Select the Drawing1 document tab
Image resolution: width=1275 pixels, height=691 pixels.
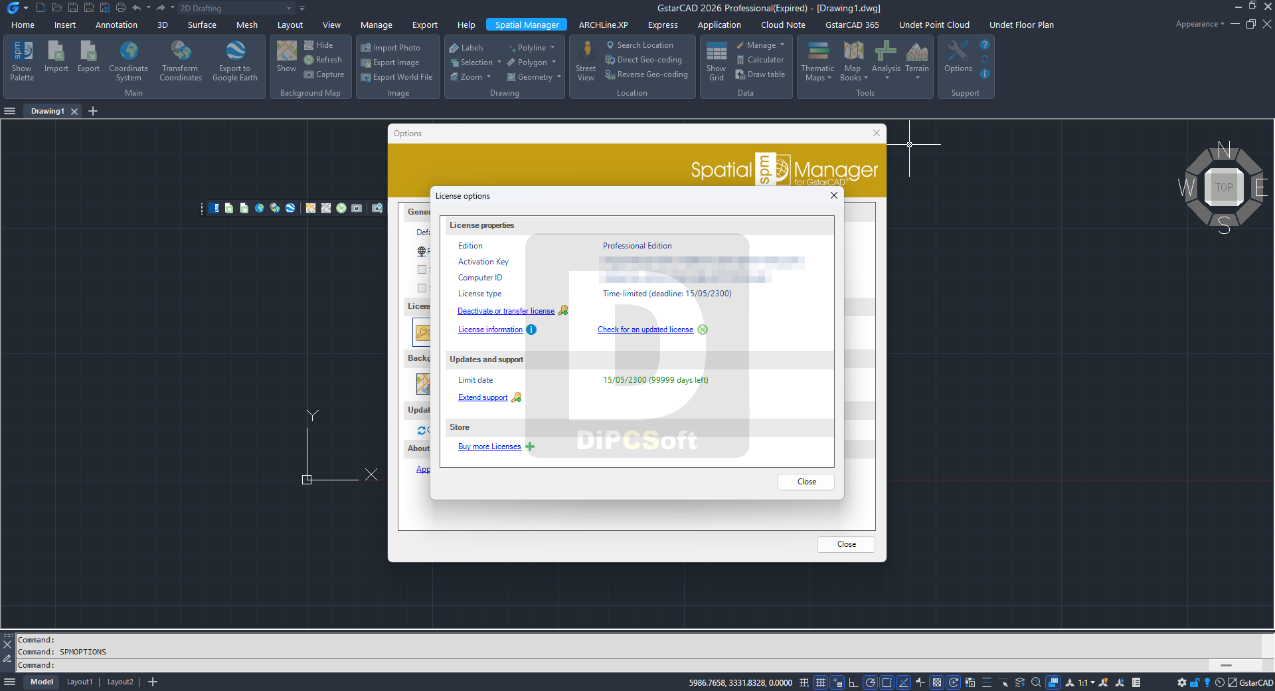48,111
